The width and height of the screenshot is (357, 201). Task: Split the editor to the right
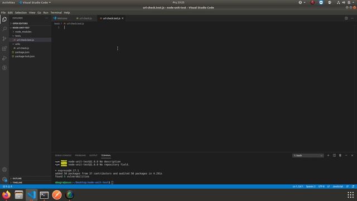pos(346,18)
